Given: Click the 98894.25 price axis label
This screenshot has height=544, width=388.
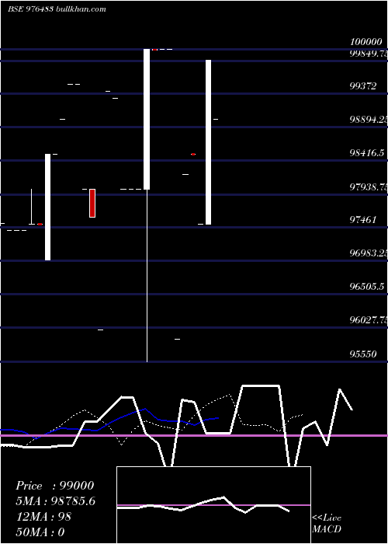Looking at the screenshot, I should (x=369, y=120).
